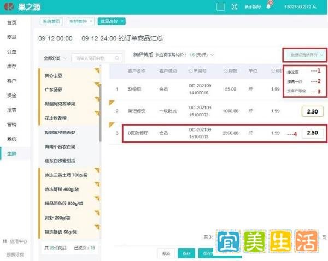Open 系统 in the sidebar

tap(11, 139)
